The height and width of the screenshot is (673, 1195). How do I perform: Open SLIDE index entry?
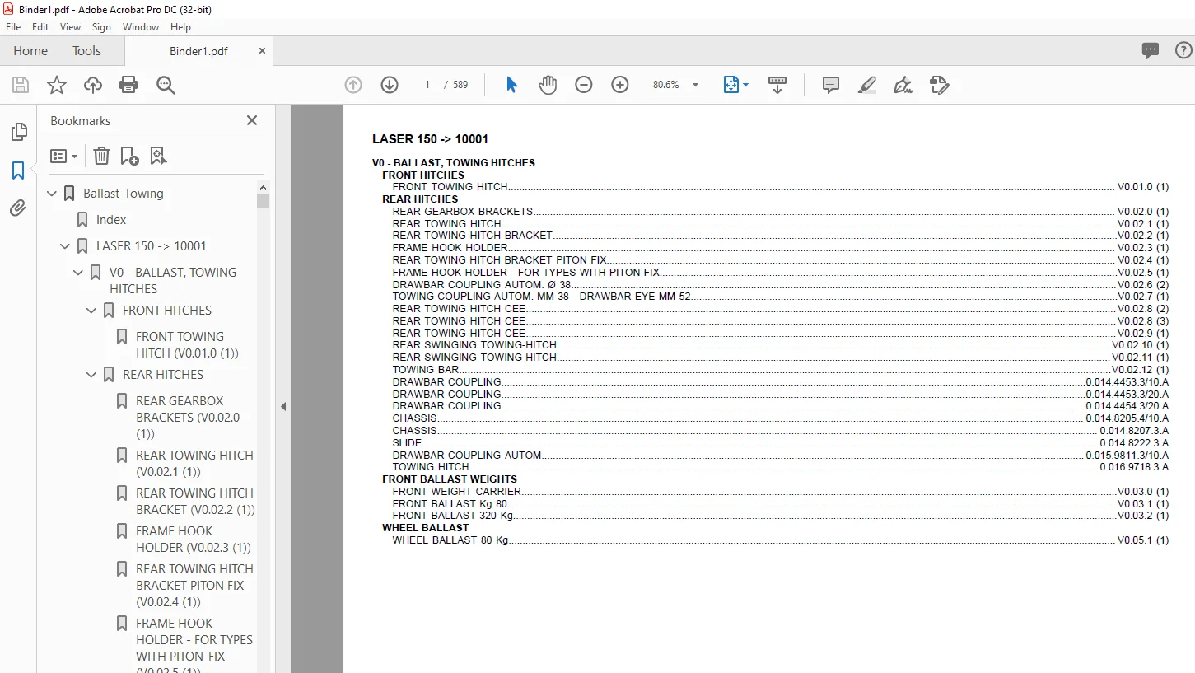pyautogui.click(x=780, y=442)
